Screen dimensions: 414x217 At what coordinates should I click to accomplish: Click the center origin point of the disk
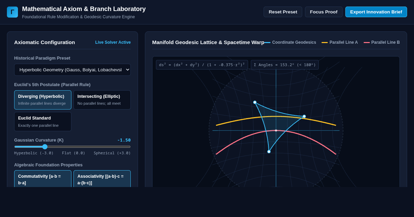coord(276,131)
